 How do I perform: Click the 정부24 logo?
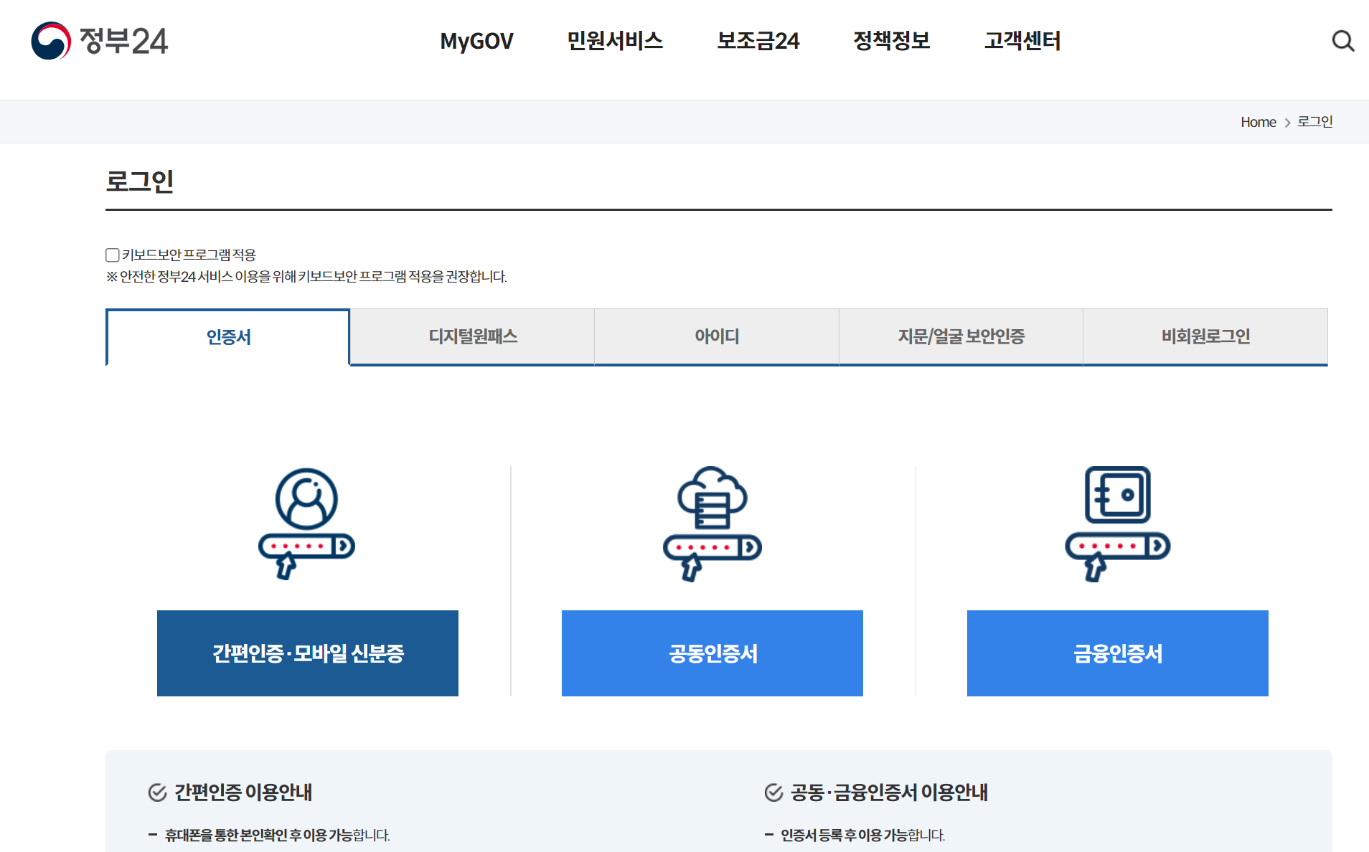coord(99,42)
